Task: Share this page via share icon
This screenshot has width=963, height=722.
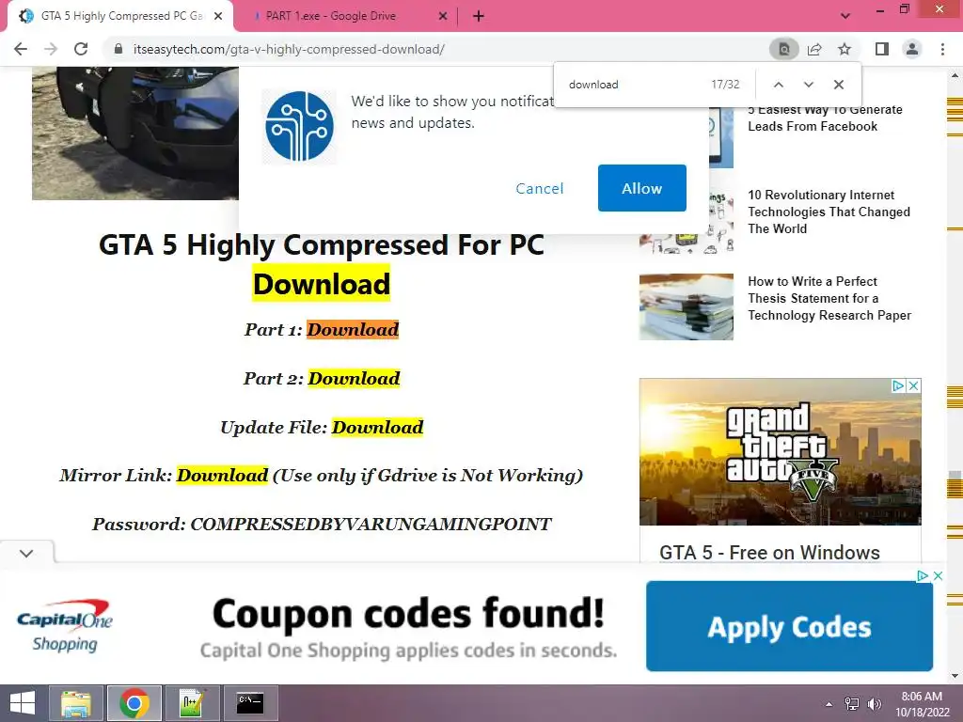Action: click(814, 49)
